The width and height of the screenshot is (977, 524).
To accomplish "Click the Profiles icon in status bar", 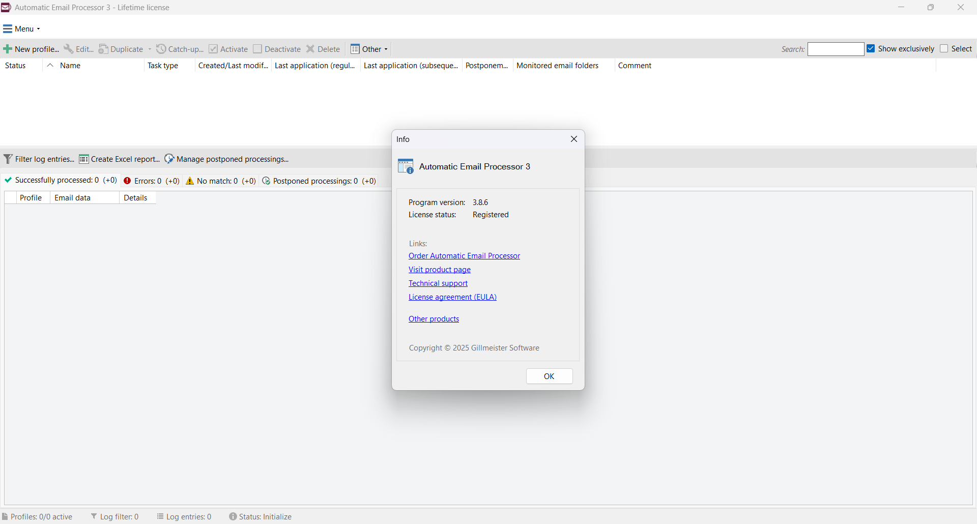I will 5,516.
